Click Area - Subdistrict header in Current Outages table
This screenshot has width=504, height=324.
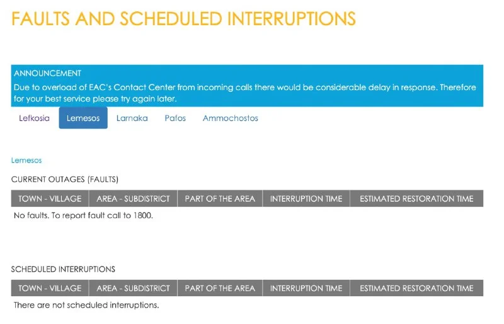[133, 199]
